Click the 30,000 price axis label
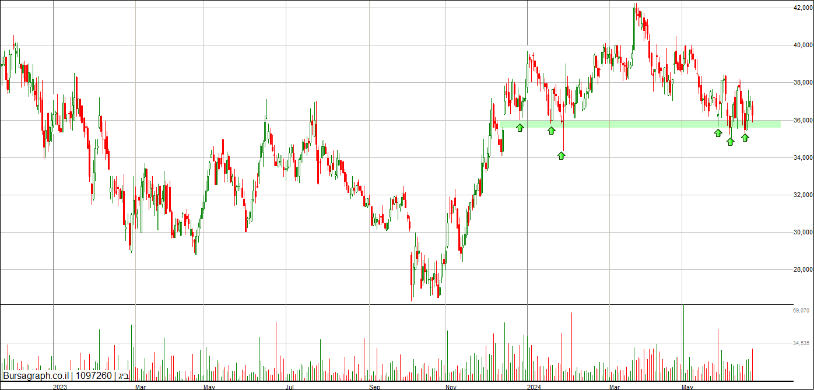The image size is (814, 390). click(802, 232)
